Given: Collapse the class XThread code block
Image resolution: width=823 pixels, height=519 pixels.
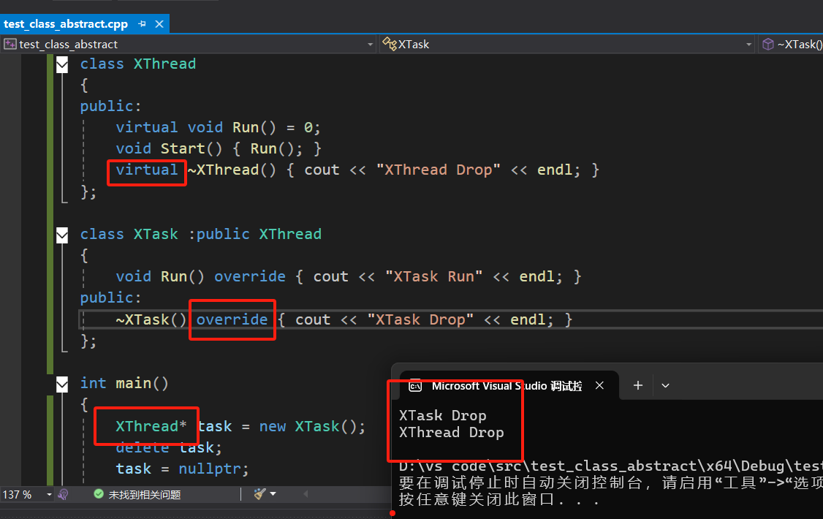Looking at the screenshot, I should click(62, 65).
